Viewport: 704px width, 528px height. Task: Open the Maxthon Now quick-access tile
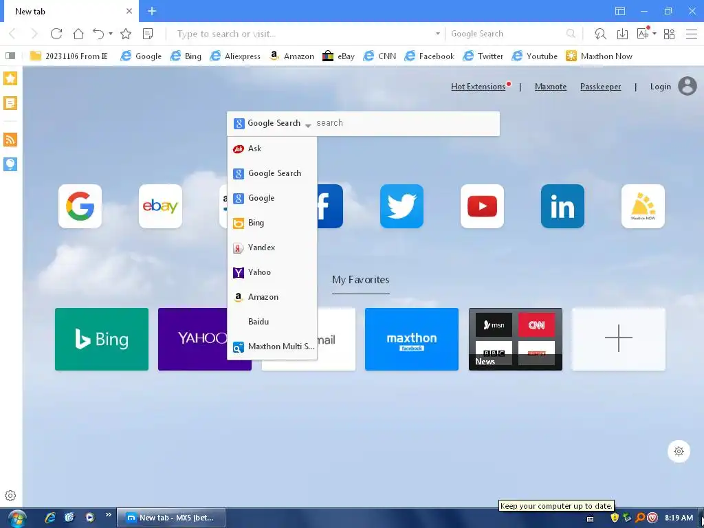point(643,206)
